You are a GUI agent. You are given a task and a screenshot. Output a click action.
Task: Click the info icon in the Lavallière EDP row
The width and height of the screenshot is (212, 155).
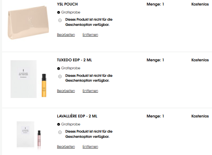[x=60, y=132]
